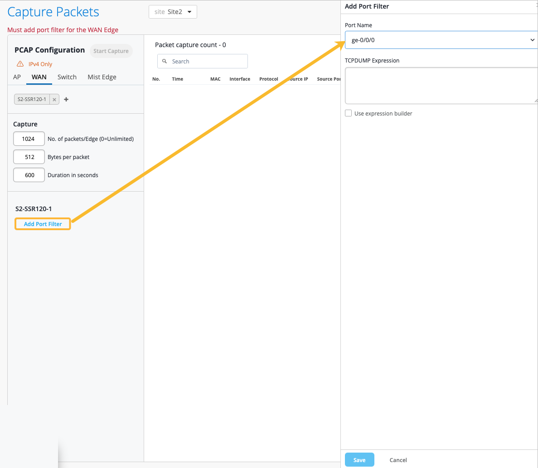
Task: Cancel the Add Port Filter dialog
Action: point(398,460)
